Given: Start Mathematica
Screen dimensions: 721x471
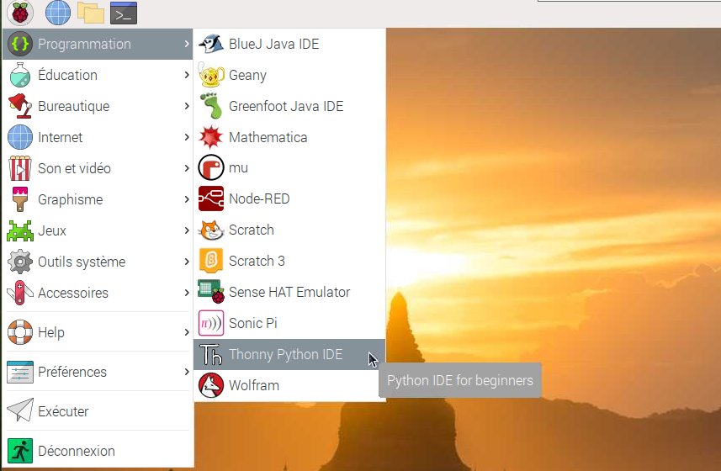Looking at the screenshot, I should pos(289,137).
